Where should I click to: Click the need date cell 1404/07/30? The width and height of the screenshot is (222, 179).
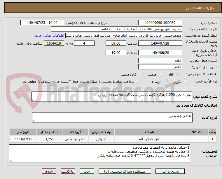[x=23, y=139]
